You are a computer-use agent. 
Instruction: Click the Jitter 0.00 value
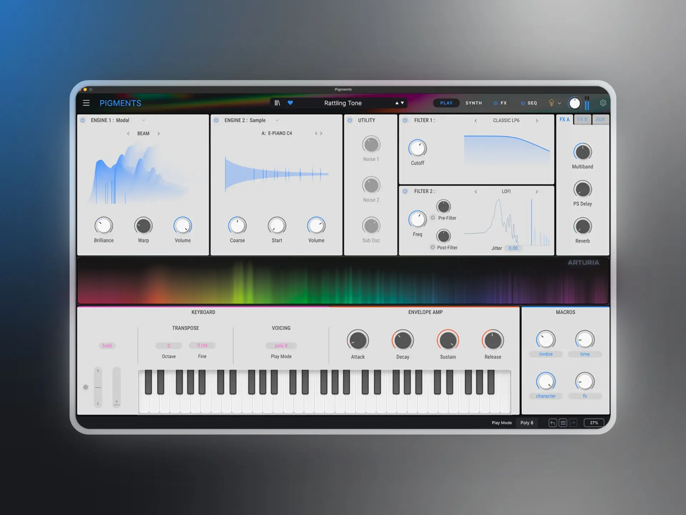click(x=513, y=248)
